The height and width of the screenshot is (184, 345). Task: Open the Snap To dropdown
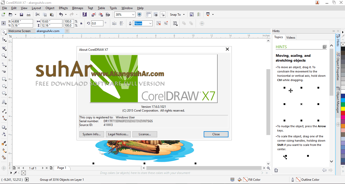click(184, 14)
